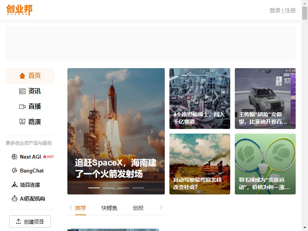Click the 路演 roadshow presentation icon
The height and width of the screenshot is (231, 308).
[x=22, y=122]
